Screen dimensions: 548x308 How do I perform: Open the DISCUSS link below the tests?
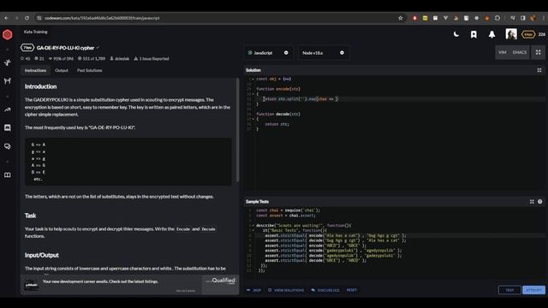tap(325, 290)
